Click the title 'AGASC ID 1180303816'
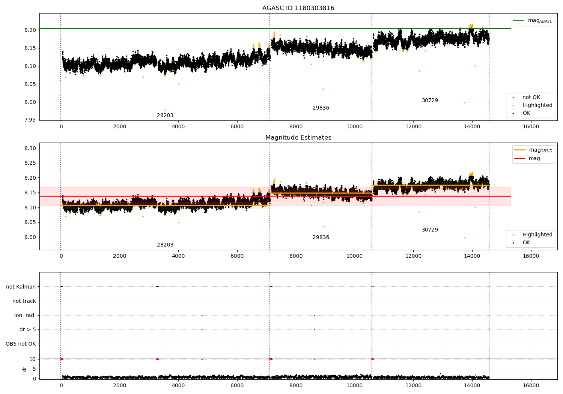 [298, 8]
